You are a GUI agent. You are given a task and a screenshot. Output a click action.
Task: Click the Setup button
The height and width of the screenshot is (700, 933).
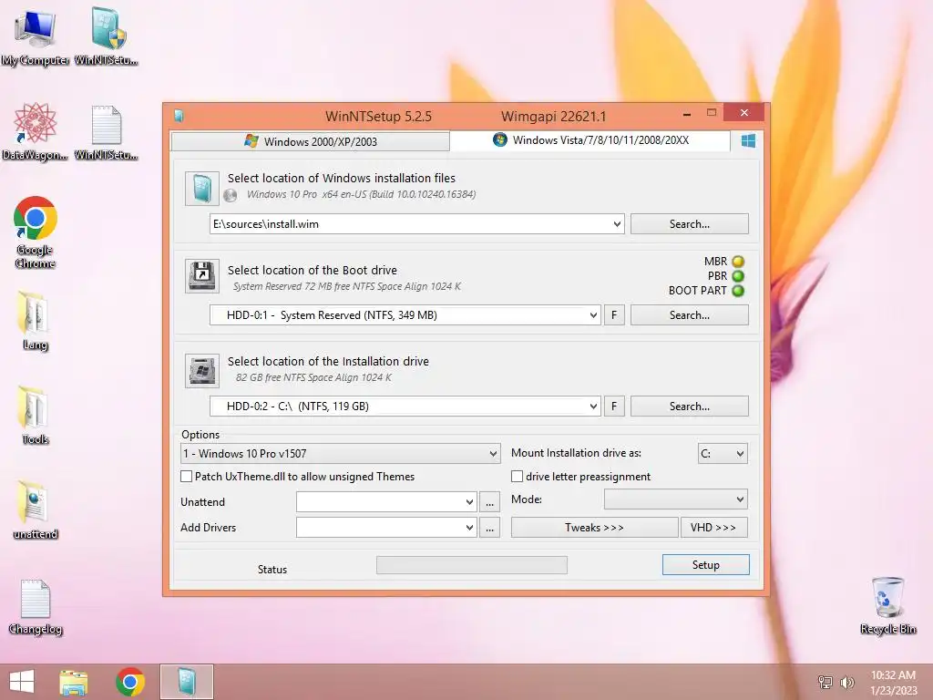(x=706, y=565)
